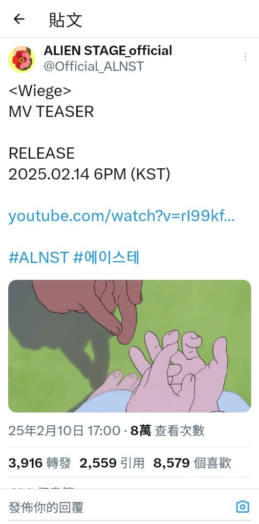259x524 pixels.
Task: View the 8,579 個喜歡 likes list
Action: 192,463
